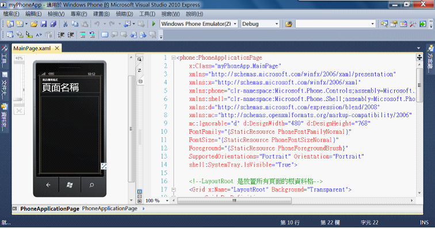Open the 工具(T) menu
435x228 pixels.
pos(147,14)
